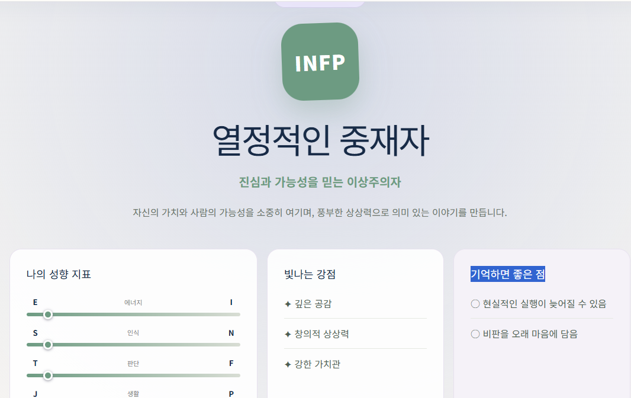Click the S–N 인식 slider handle
Viewport: 631px width, 398px height.
[x=48, y=345]
